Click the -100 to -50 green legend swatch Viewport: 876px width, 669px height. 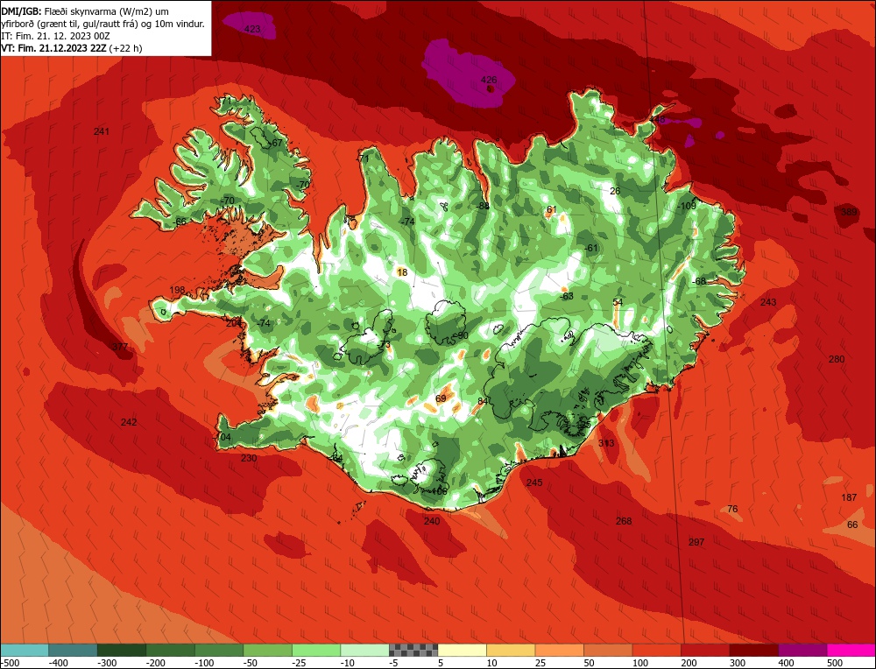(218, 650)
